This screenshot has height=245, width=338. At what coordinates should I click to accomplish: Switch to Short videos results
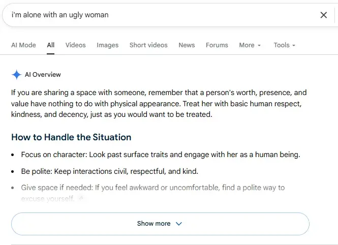(148, 45)
